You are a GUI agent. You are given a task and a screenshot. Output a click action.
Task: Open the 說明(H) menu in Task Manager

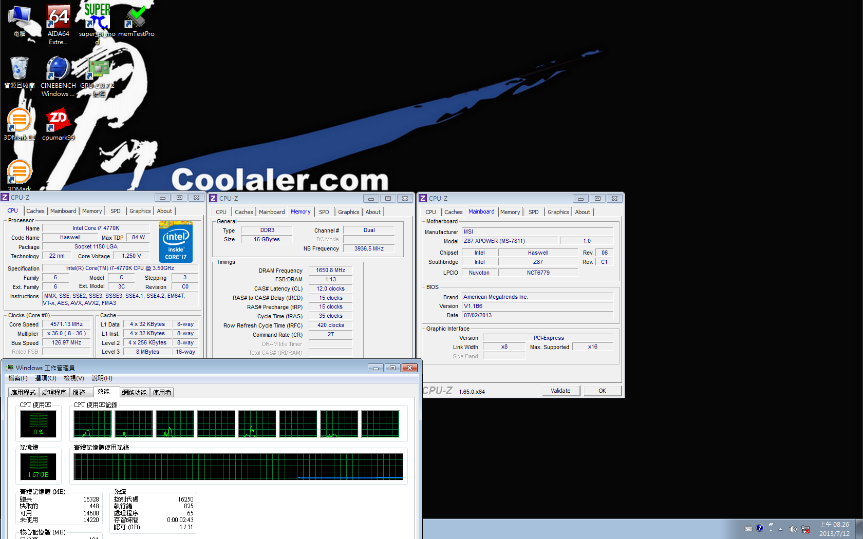tap(102, 378)
